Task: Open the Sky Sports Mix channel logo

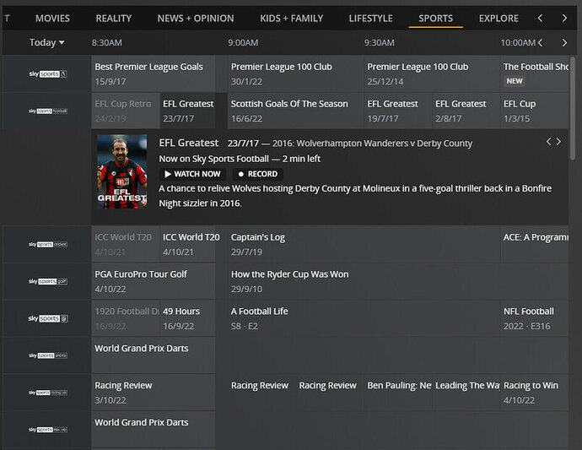Action: [48, 430]
